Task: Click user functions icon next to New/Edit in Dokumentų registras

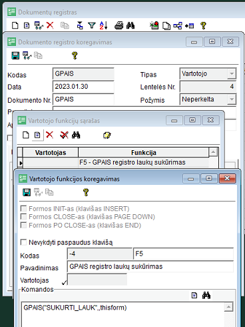Action: coord(39,25)
